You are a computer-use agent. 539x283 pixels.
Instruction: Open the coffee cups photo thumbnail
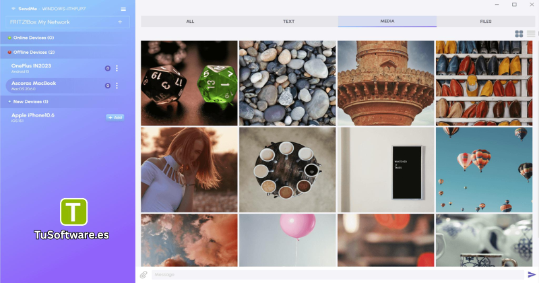[288, 170]
